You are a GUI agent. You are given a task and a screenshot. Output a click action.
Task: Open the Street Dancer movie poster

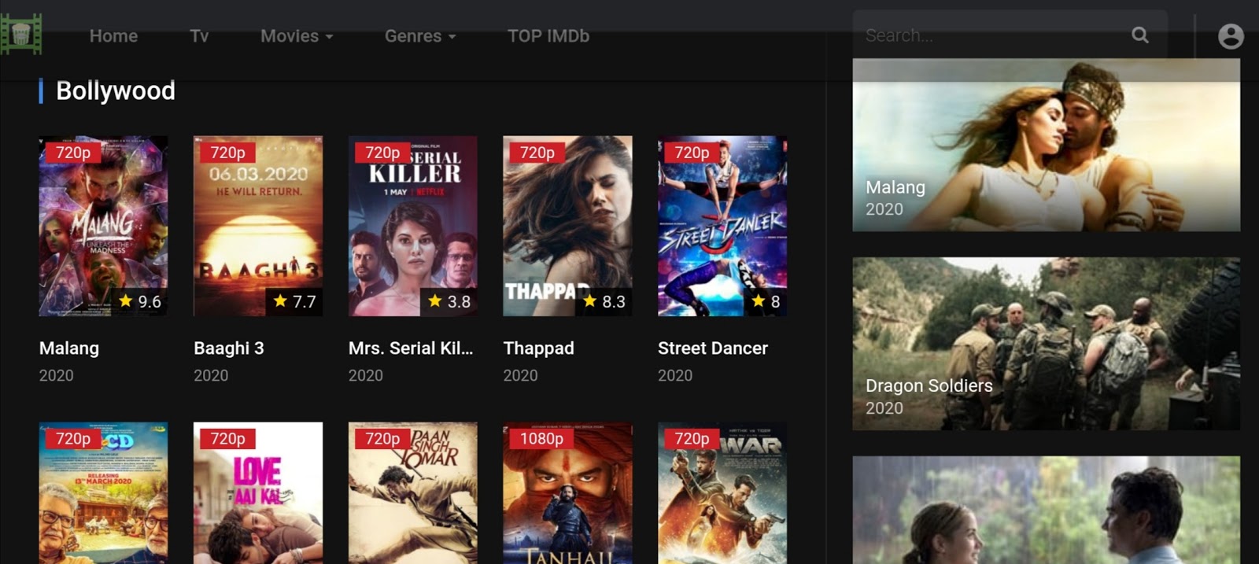(x=722, y=227)
